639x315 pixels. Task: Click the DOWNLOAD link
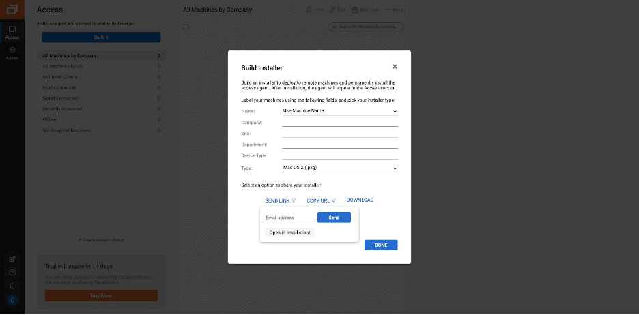point(360,200)
